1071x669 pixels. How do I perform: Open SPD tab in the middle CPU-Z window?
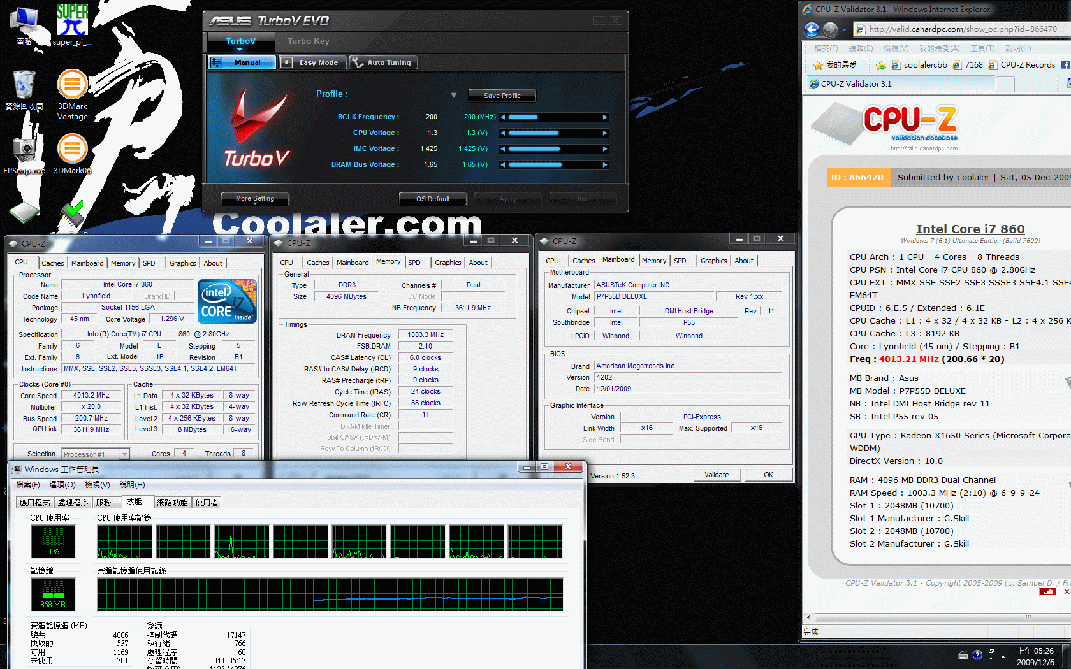[x=414, y=263]
